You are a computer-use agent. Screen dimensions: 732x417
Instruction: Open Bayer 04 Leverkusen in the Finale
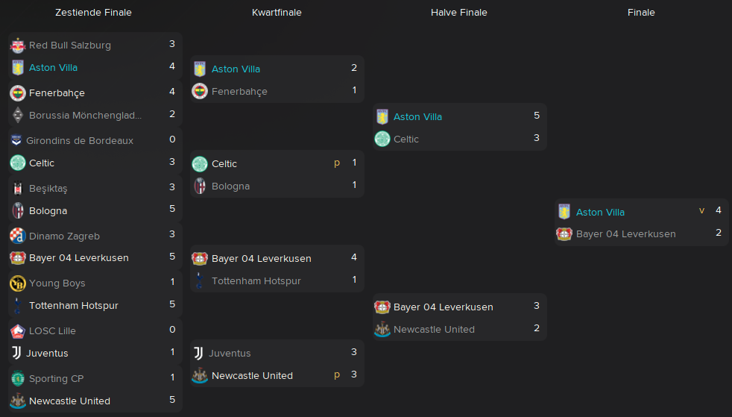625,234
